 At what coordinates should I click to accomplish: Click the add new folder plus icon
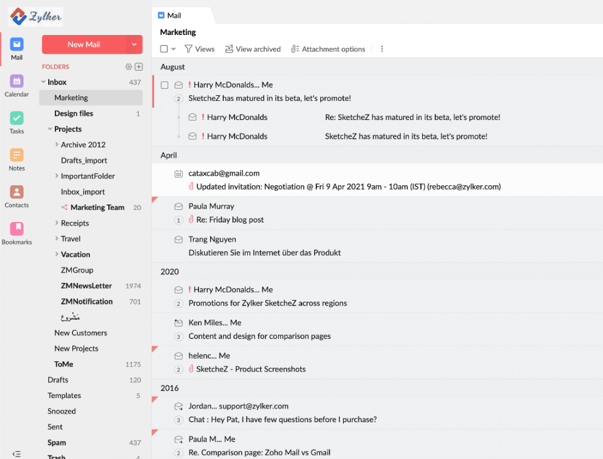pyautogui.click(x=139, y=67)
